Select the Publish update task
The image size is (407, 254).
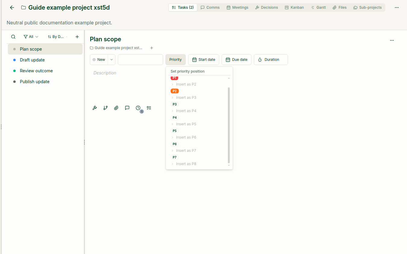[45, 82]
